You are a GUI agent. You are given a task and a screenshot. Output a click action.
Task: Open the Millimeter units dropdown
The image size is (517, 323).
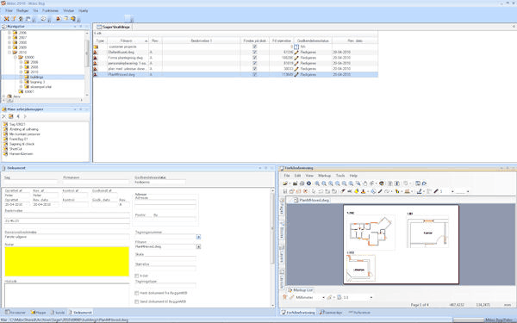tap(323, 297)
